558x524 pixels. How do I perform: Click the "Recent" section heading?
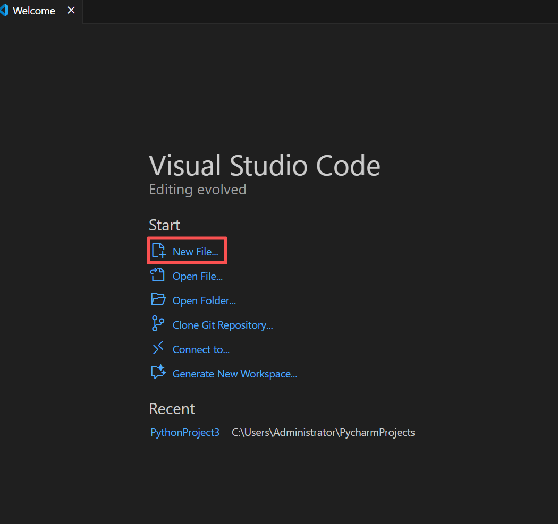coord(172,409)
